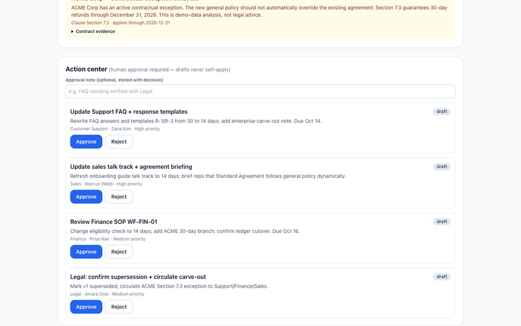Reject the Legal confirm supersession action
The width and height of the screenshot is (521, 326).
coord(119,307)
